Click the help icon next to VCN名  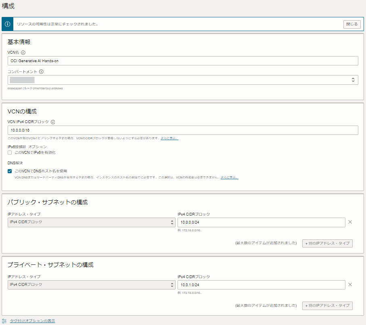[23, 52]
